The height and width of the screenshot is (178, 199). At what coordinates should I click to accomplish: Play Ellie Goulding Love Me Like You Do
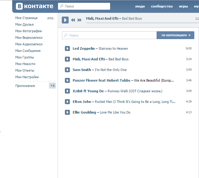point(67,112)
